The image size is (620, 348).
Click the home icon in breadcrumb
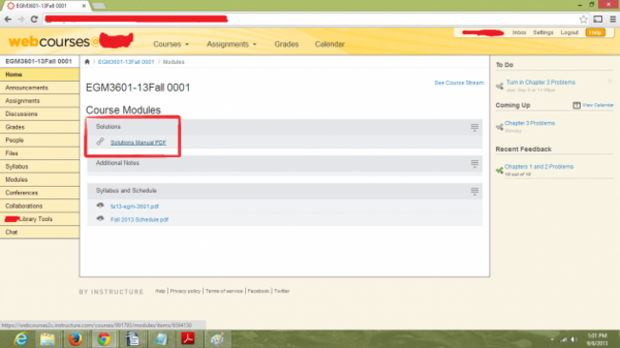[x=87, y=62]
